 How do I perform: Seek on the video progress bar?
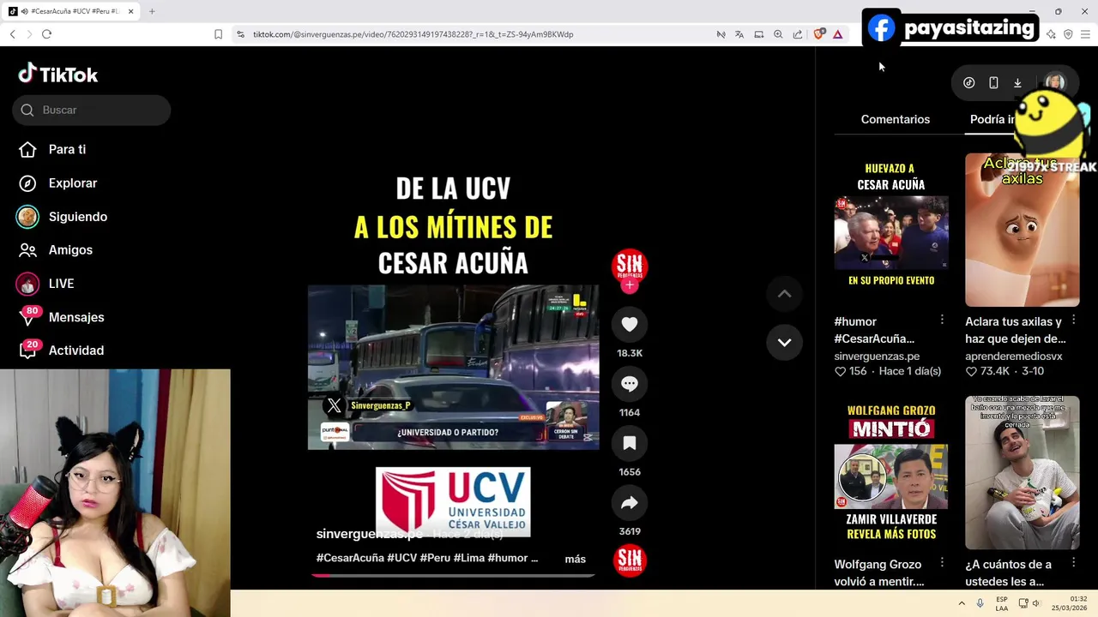454,575
